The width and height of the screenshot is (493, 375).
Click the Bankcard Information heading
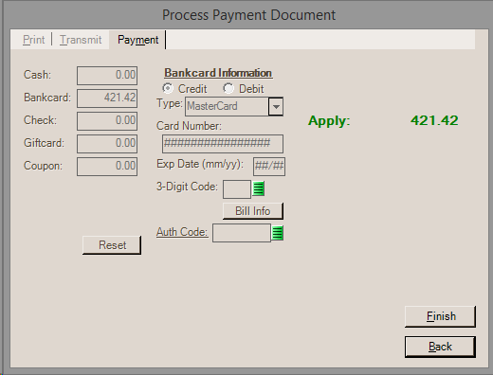(x=218, y=73)
